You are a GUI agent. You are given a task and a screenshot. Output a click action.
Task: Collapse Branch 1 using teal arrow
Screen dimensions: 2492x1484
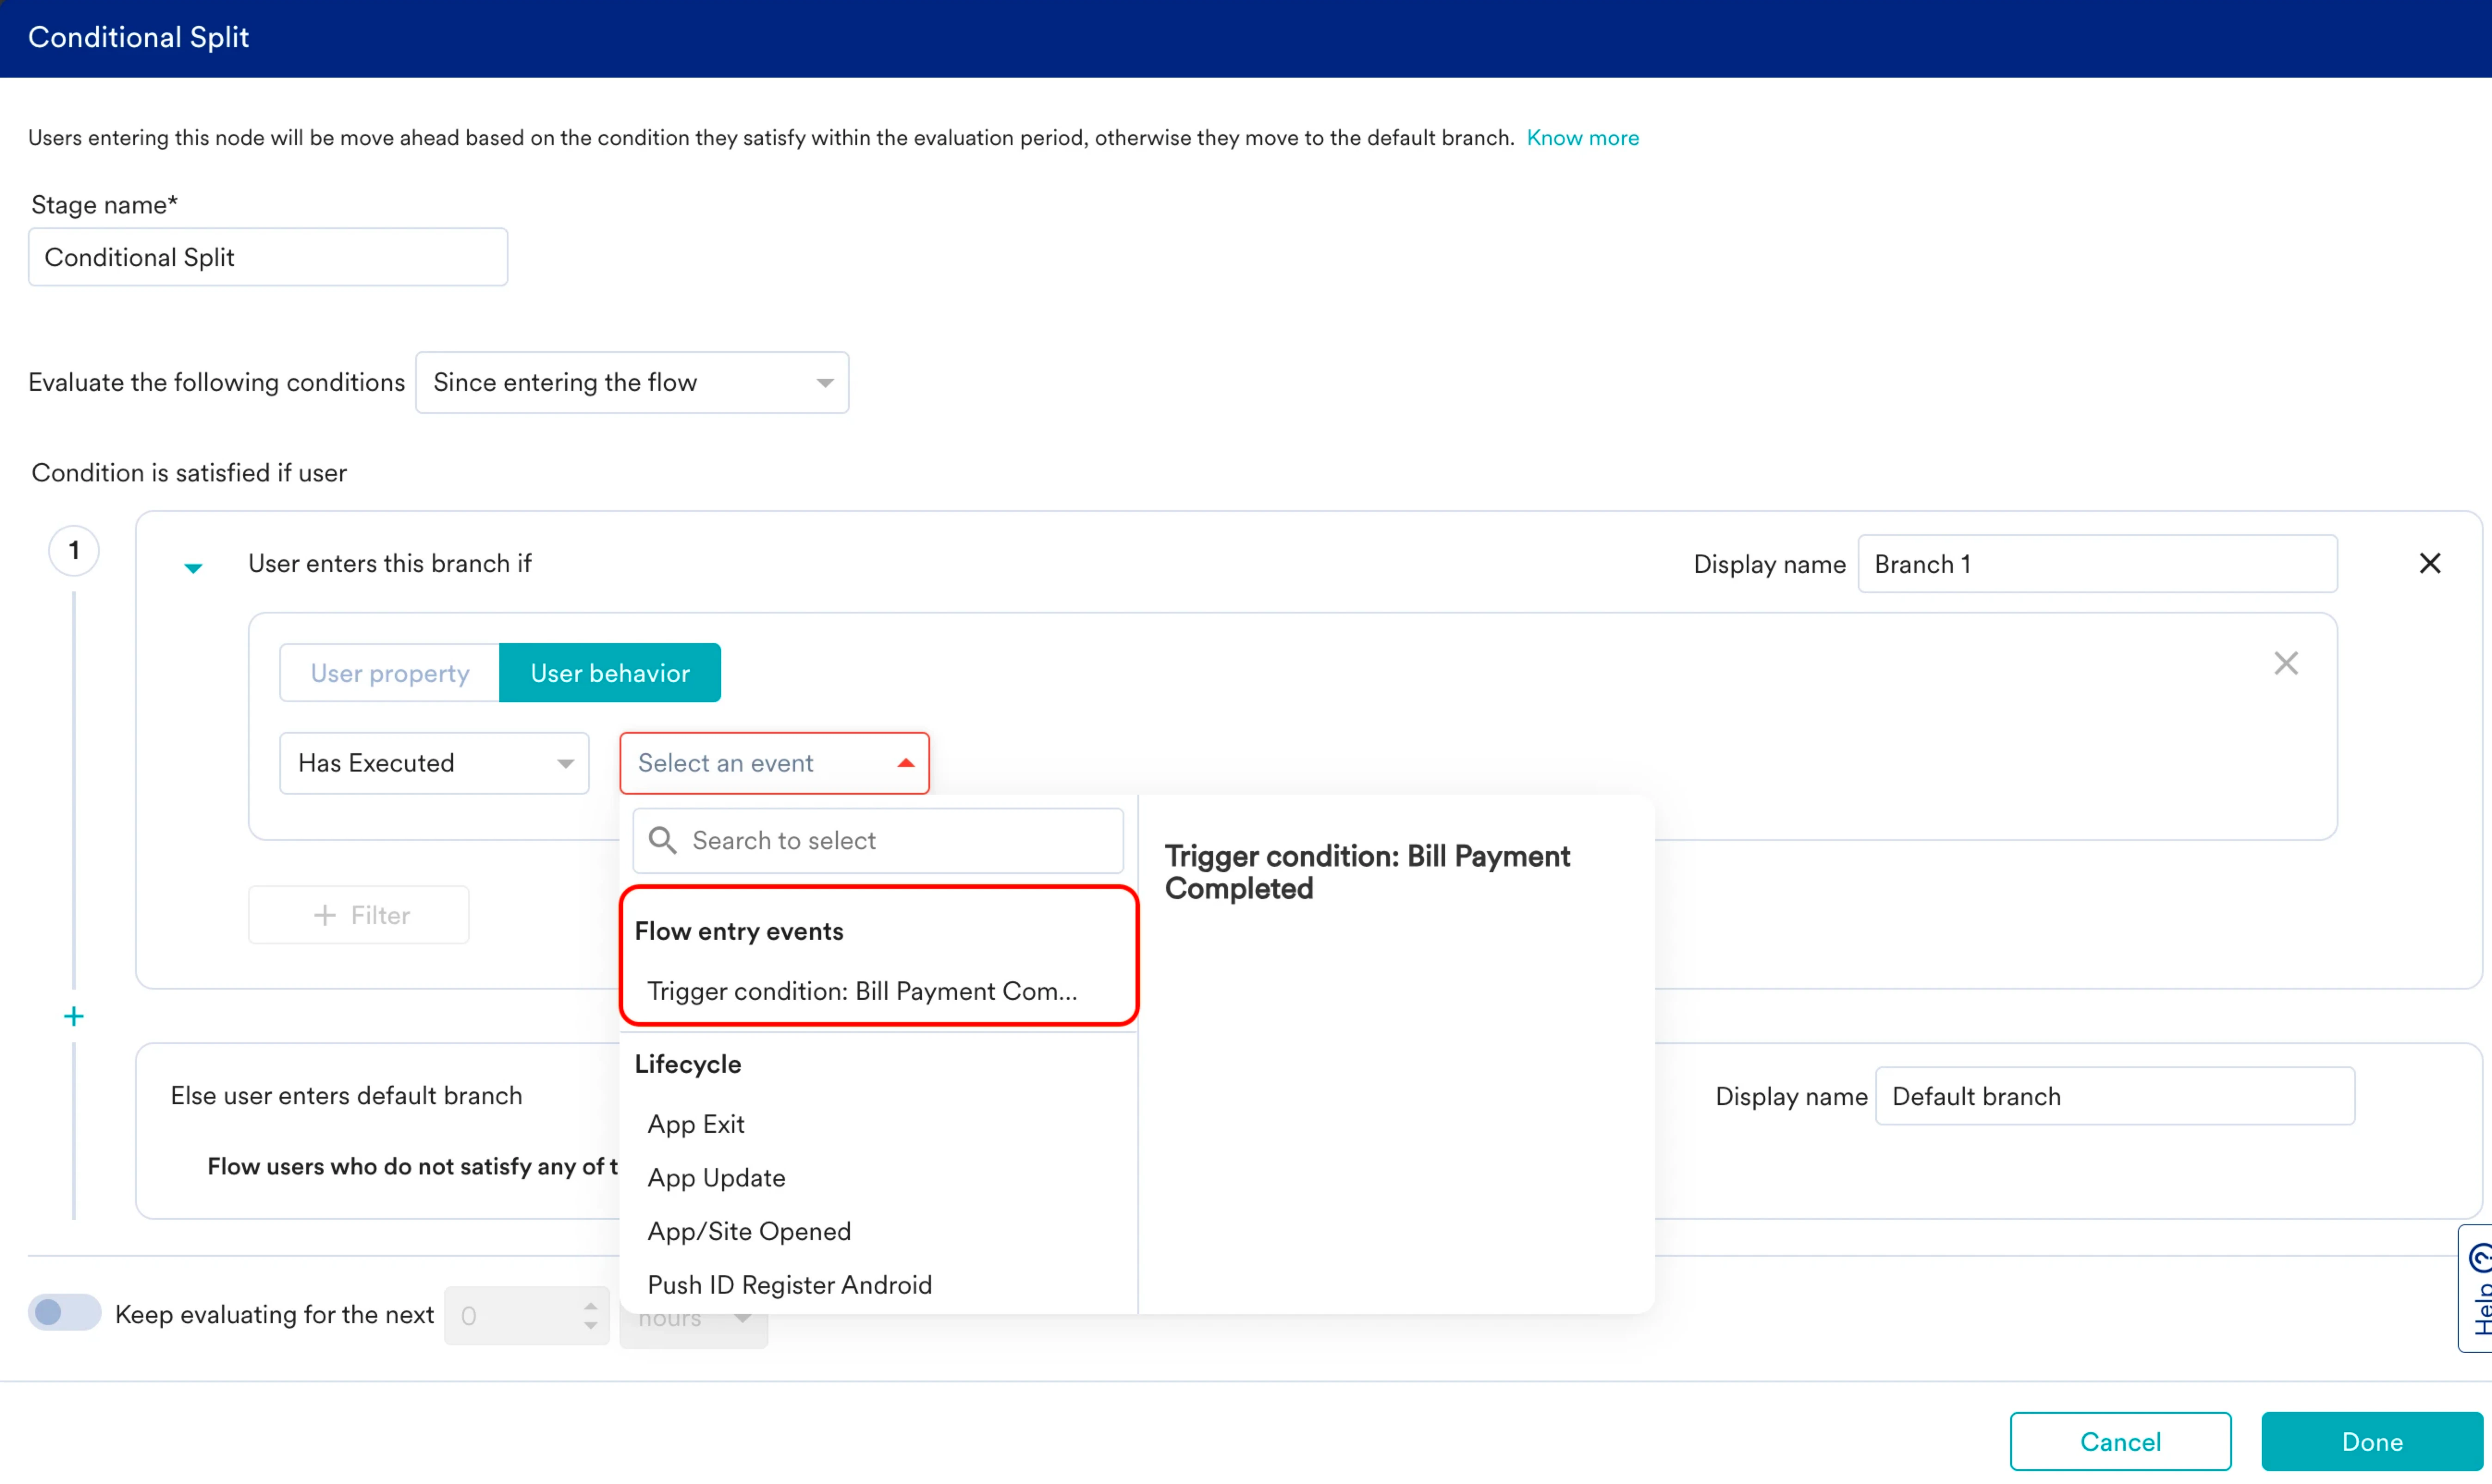click(x=193, y=567)
